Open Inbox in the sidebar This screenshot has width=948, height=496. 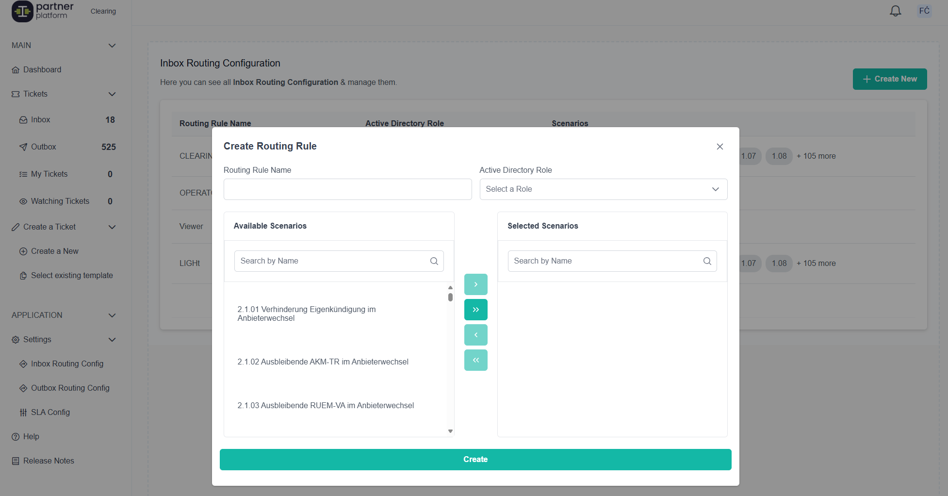(x=41, y=120)
